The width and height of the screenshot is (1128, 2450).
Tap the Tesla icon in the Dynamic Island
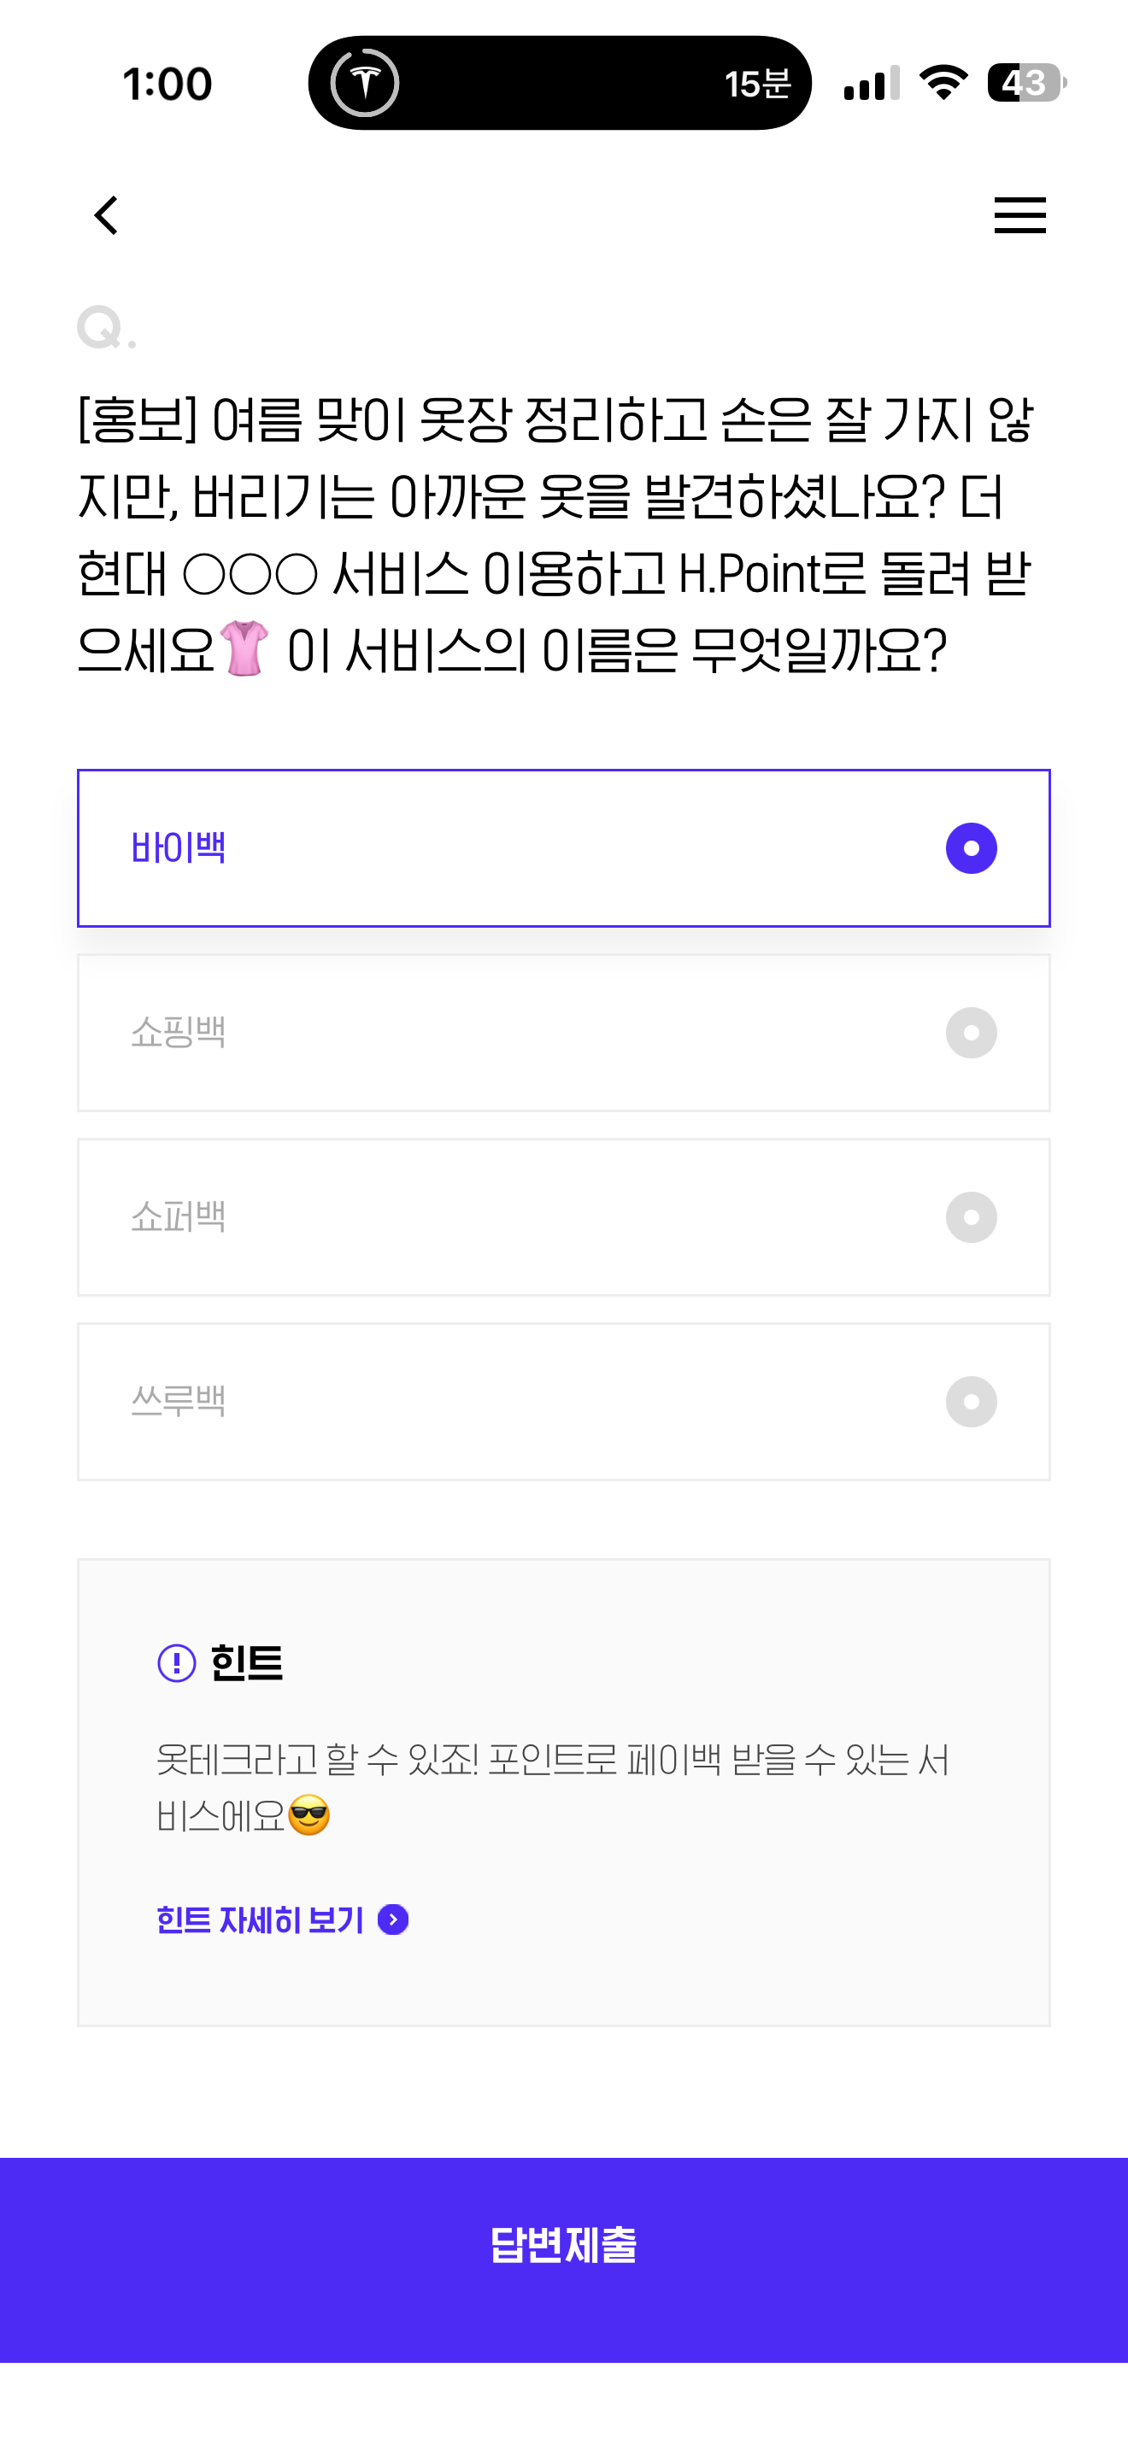tap(365, 83)
